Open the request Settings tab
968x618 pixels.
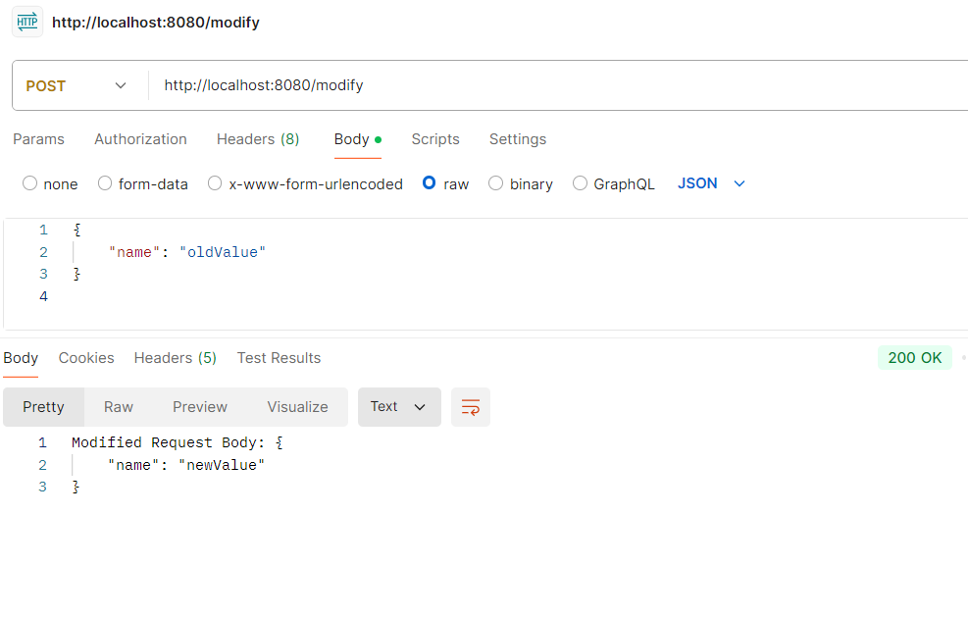(518, 139)
